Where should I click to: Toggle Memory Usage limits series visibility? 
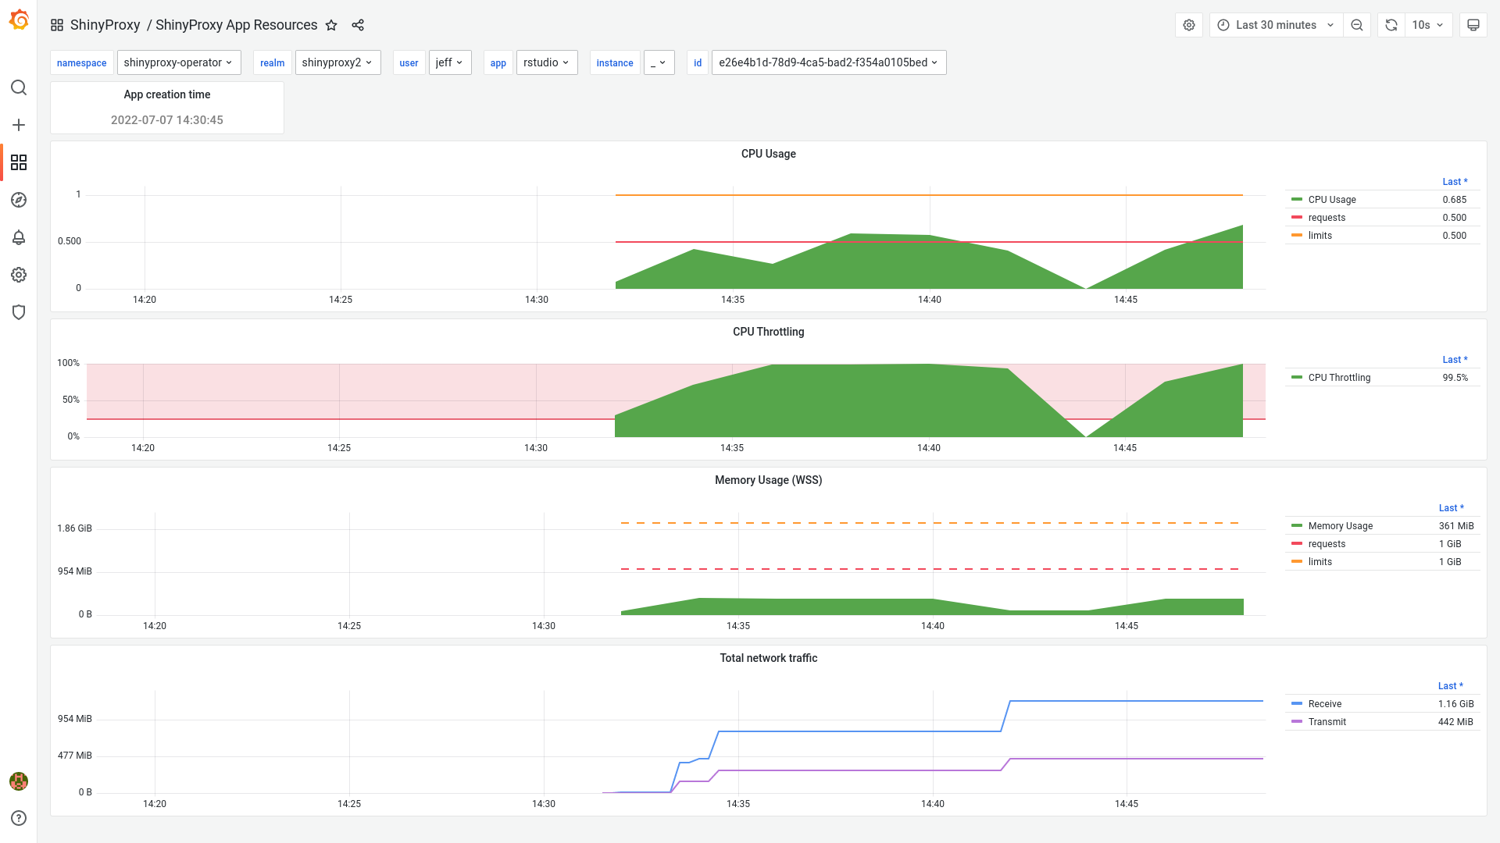pyautogui.click(x=1320, y=562)
